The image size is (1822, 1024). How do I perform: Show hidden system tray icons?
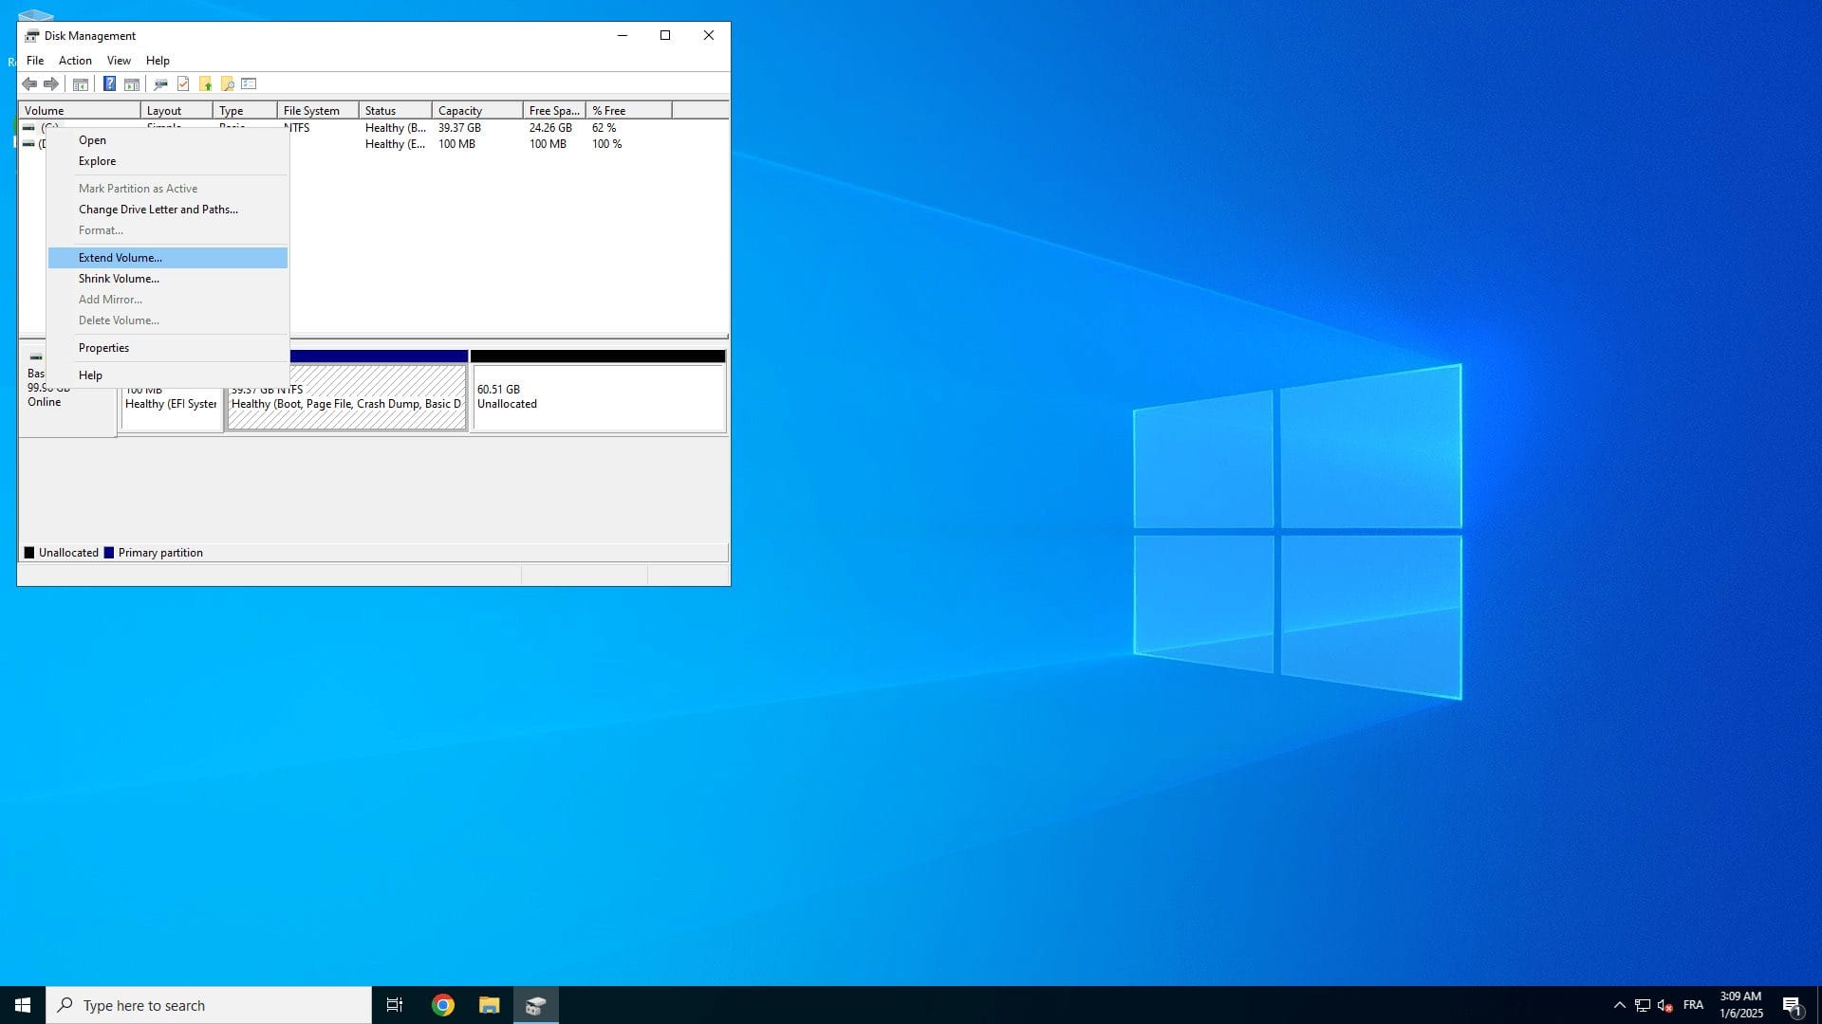coord(1620,1005)
